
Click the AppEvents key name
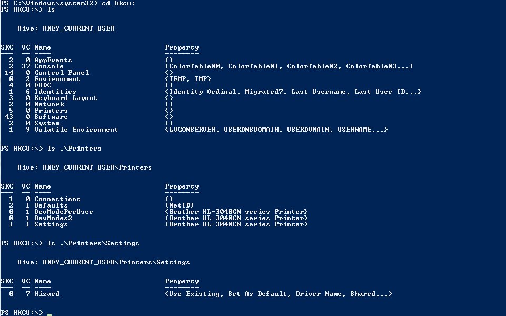coord(53,60)
